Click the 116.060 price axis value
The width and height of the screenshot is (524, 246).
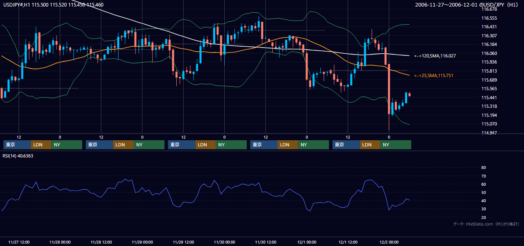coord(489,53)
